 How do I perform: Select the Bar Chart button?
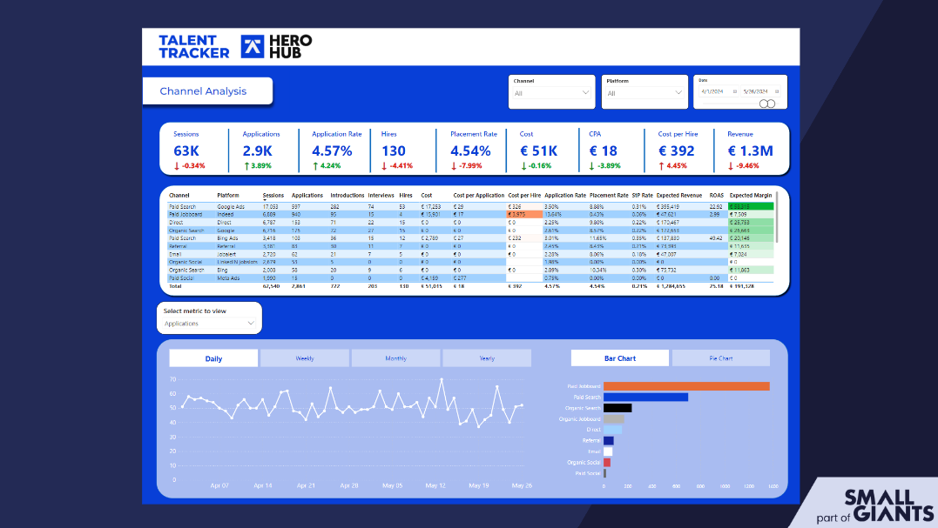[619, 358]
